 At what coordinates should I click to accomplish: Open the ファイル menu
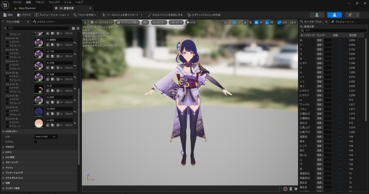tap(17, 2)
